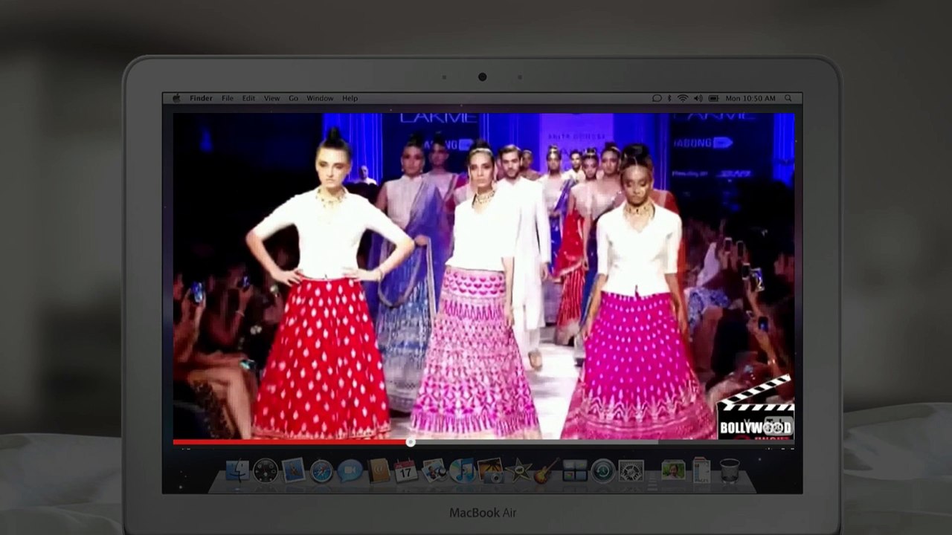Open the File menu

[228, 98]
